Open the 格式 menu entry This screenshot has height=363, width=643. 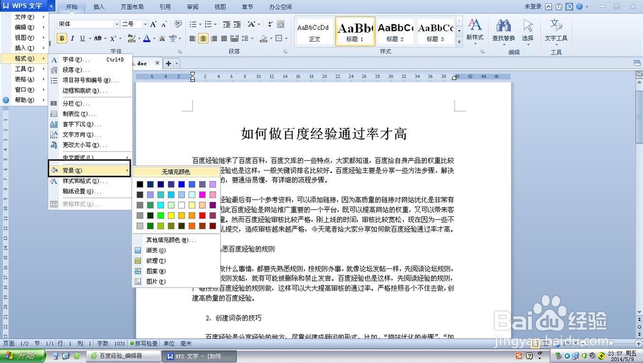pos(24,59)
